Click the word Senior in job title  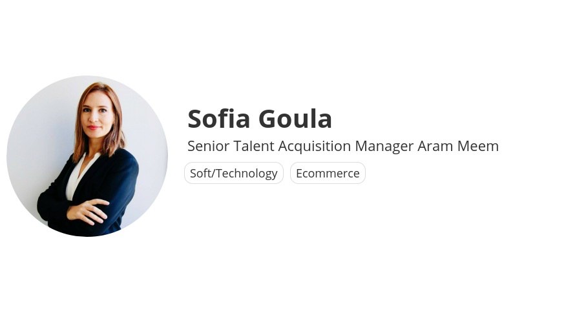point(208,146)
